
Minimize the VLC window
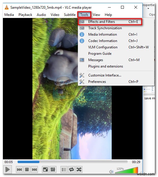tap(109, 8)
